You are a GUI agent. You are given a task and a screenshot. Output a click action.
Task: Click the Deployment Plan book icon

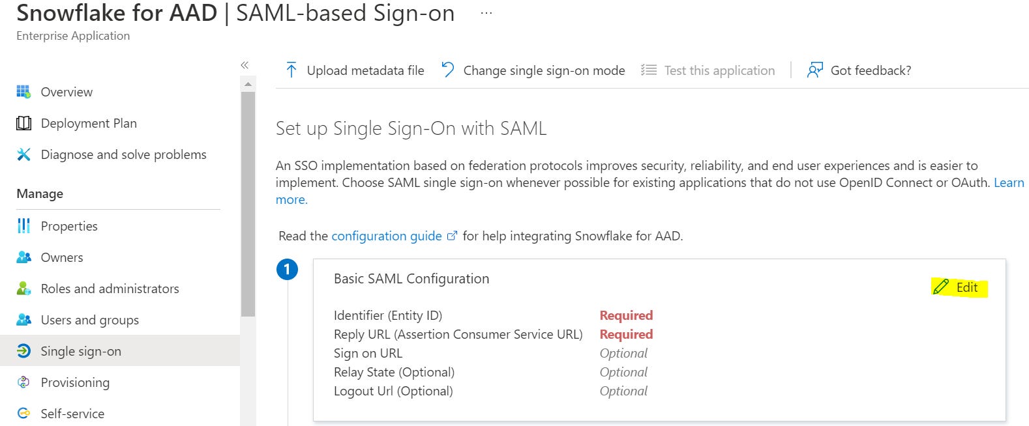(x=23, y=123)
